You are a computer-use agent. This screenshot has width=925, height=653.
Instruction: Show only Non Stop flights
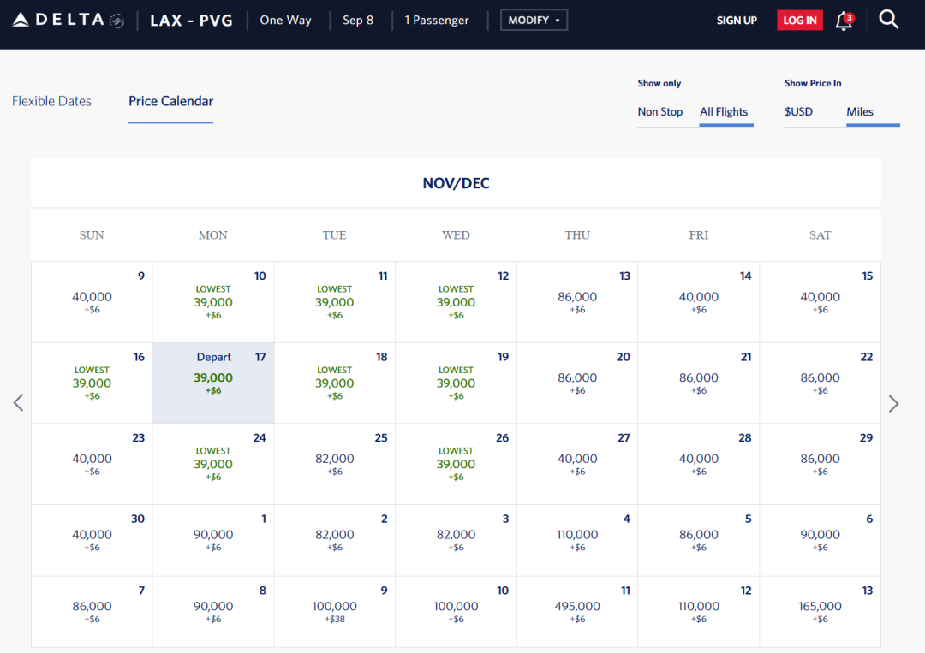[659, 112]
